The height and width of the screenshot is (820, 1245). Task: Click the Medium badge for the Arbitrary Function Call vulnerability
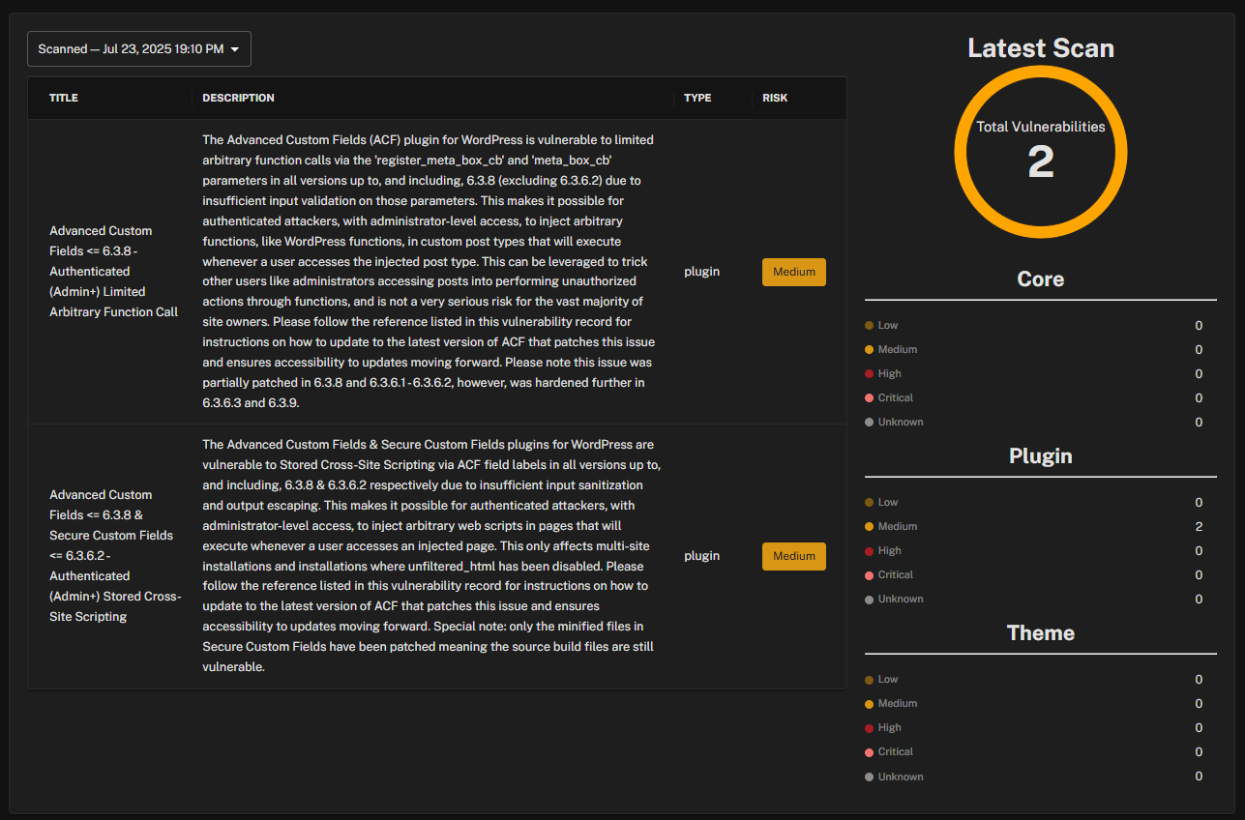(x=793, y=272)
